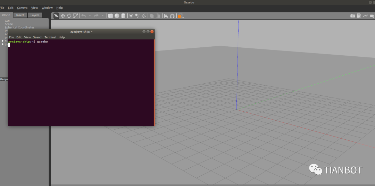Image resolution: width=375 pixels, height=186 pixels.
Task: Switch to the Layers tab
Action: tap(35, 15)
